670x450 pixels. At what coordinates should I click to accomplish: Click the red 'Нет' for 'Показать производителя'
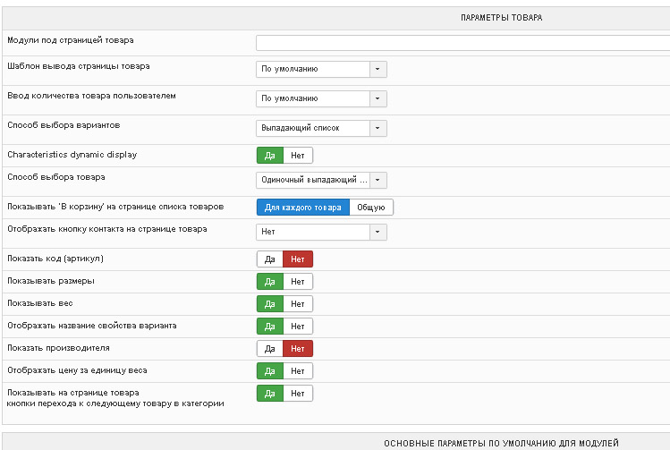pyautogui.click(x=298, y=349)
